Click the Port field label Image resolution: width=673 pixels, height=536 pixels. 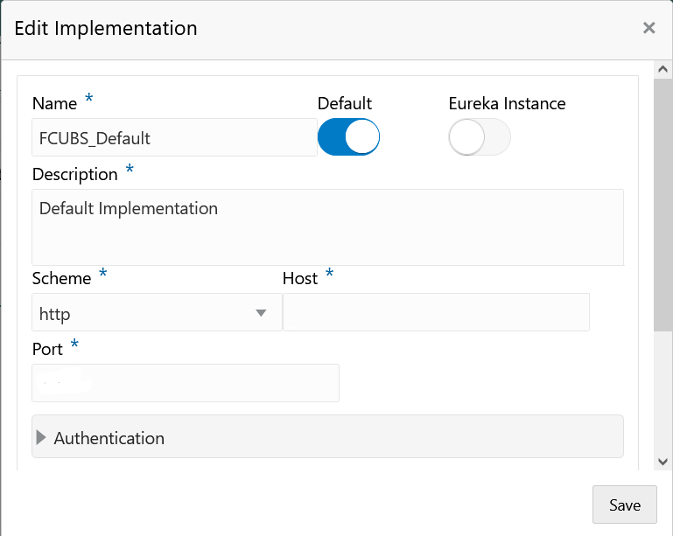47,349
